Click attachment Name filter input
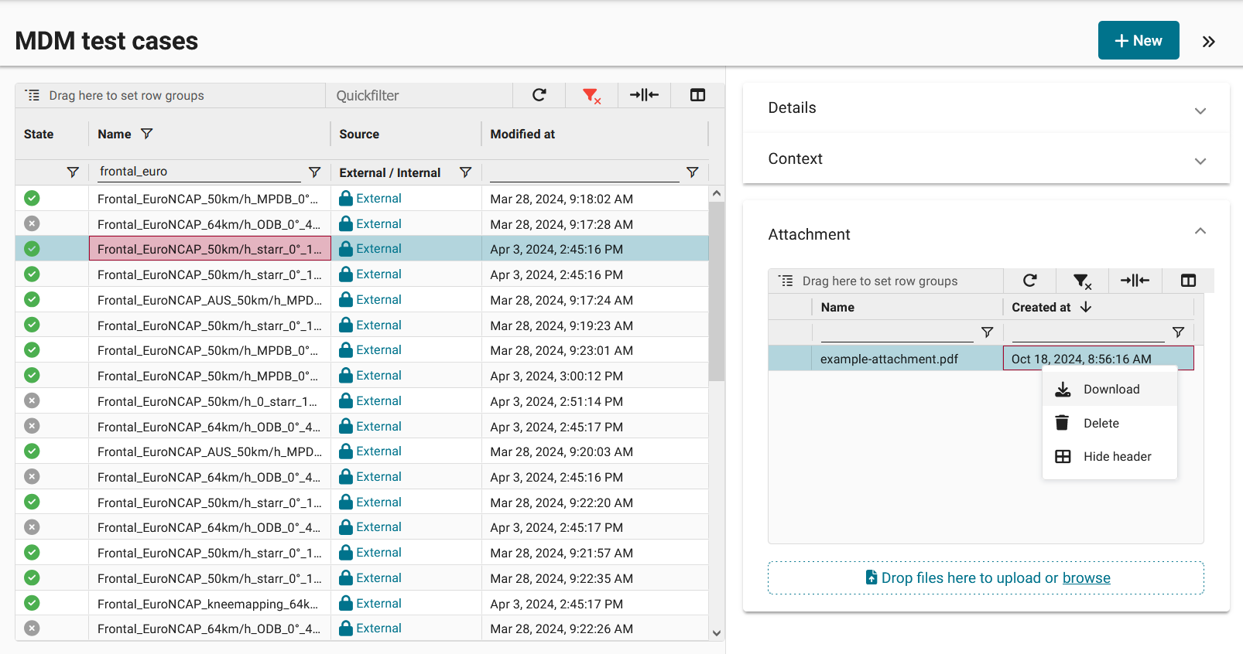The height and width of the screenshot is (654, 1243). click(x=896, y=332)
